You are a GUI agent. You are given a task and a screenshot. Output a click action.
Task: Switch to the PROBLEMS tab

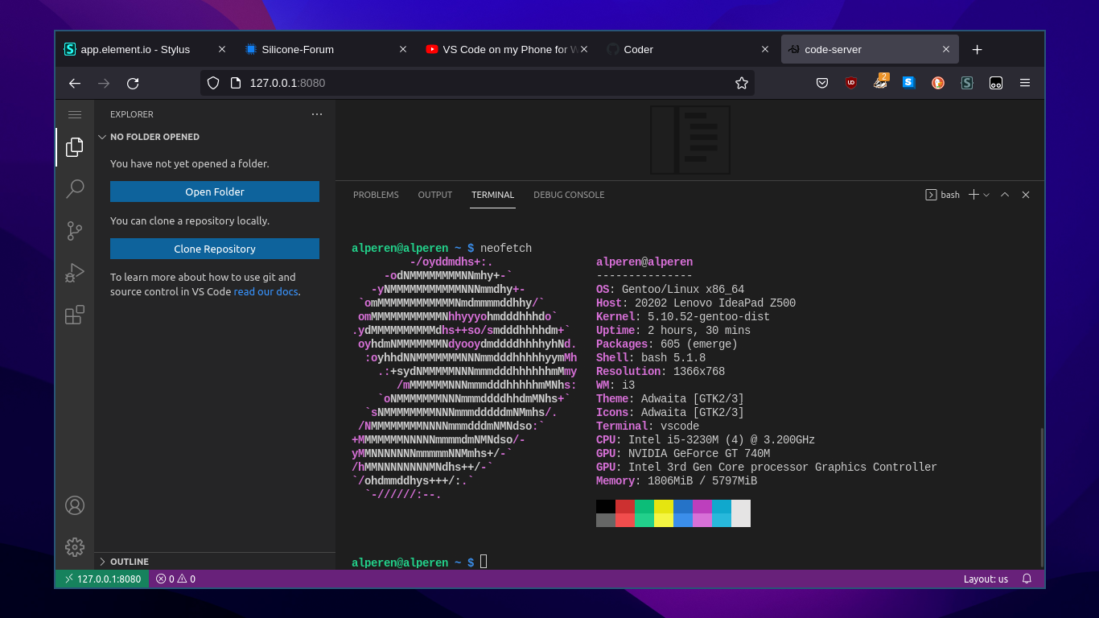click(x=376, y=195)
